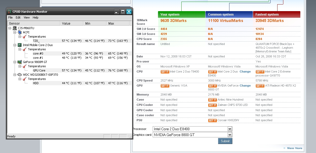Click the Max column header
Image resolution: width=316 pixels, height=153 pixels.
click(118, 24)
